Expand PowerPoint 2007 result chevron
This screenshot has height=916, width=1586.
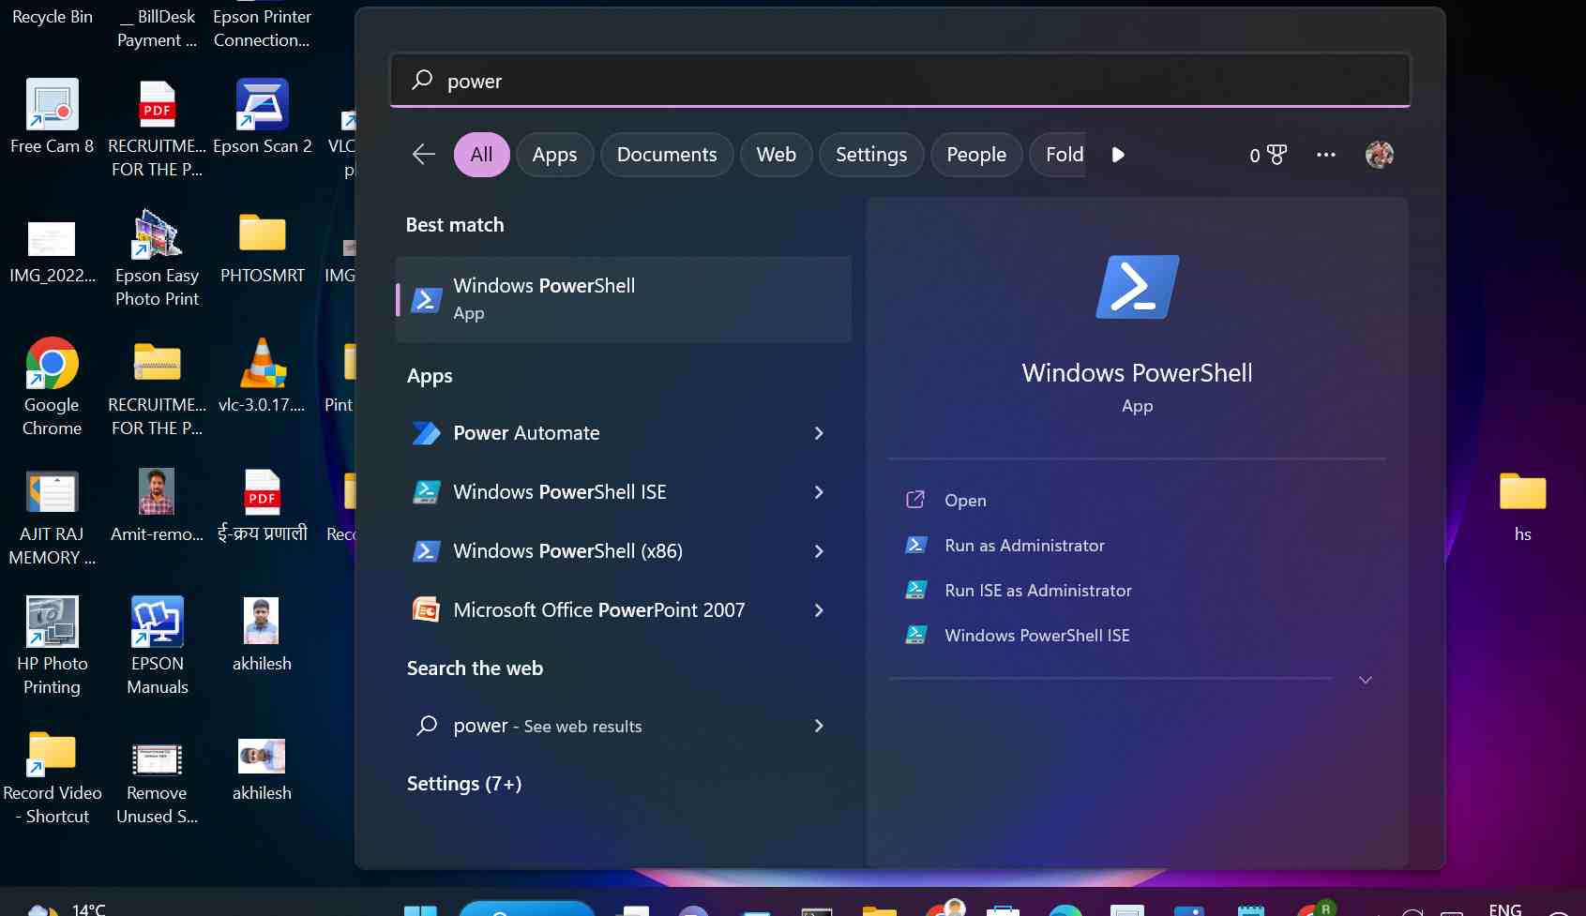(819, 610)
